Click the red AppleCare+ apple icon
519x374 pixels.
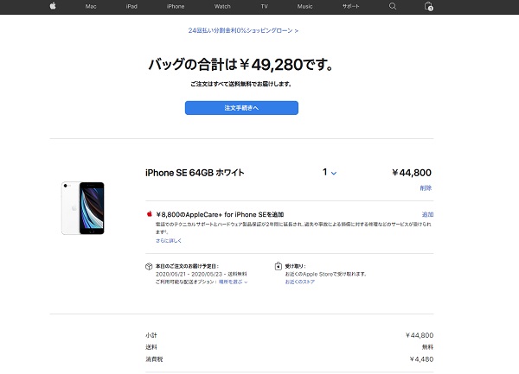point(150,214)
